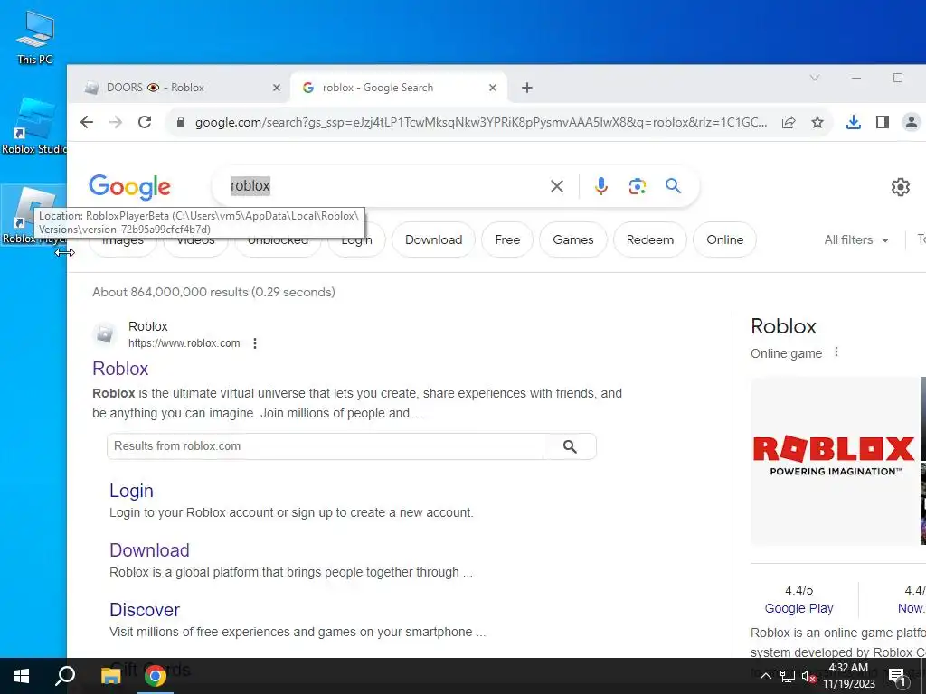Close the DOORS Roblox tab

click(x=277, y=88)
